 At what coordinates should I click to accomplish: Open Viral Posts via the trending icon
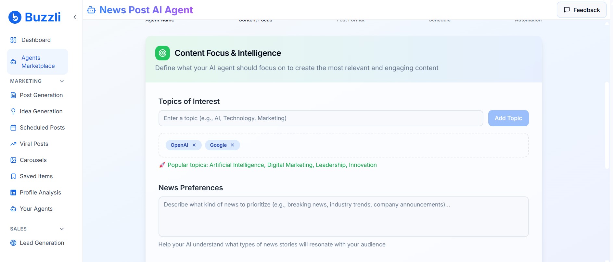pyautogui.click(x=13, y=143)
